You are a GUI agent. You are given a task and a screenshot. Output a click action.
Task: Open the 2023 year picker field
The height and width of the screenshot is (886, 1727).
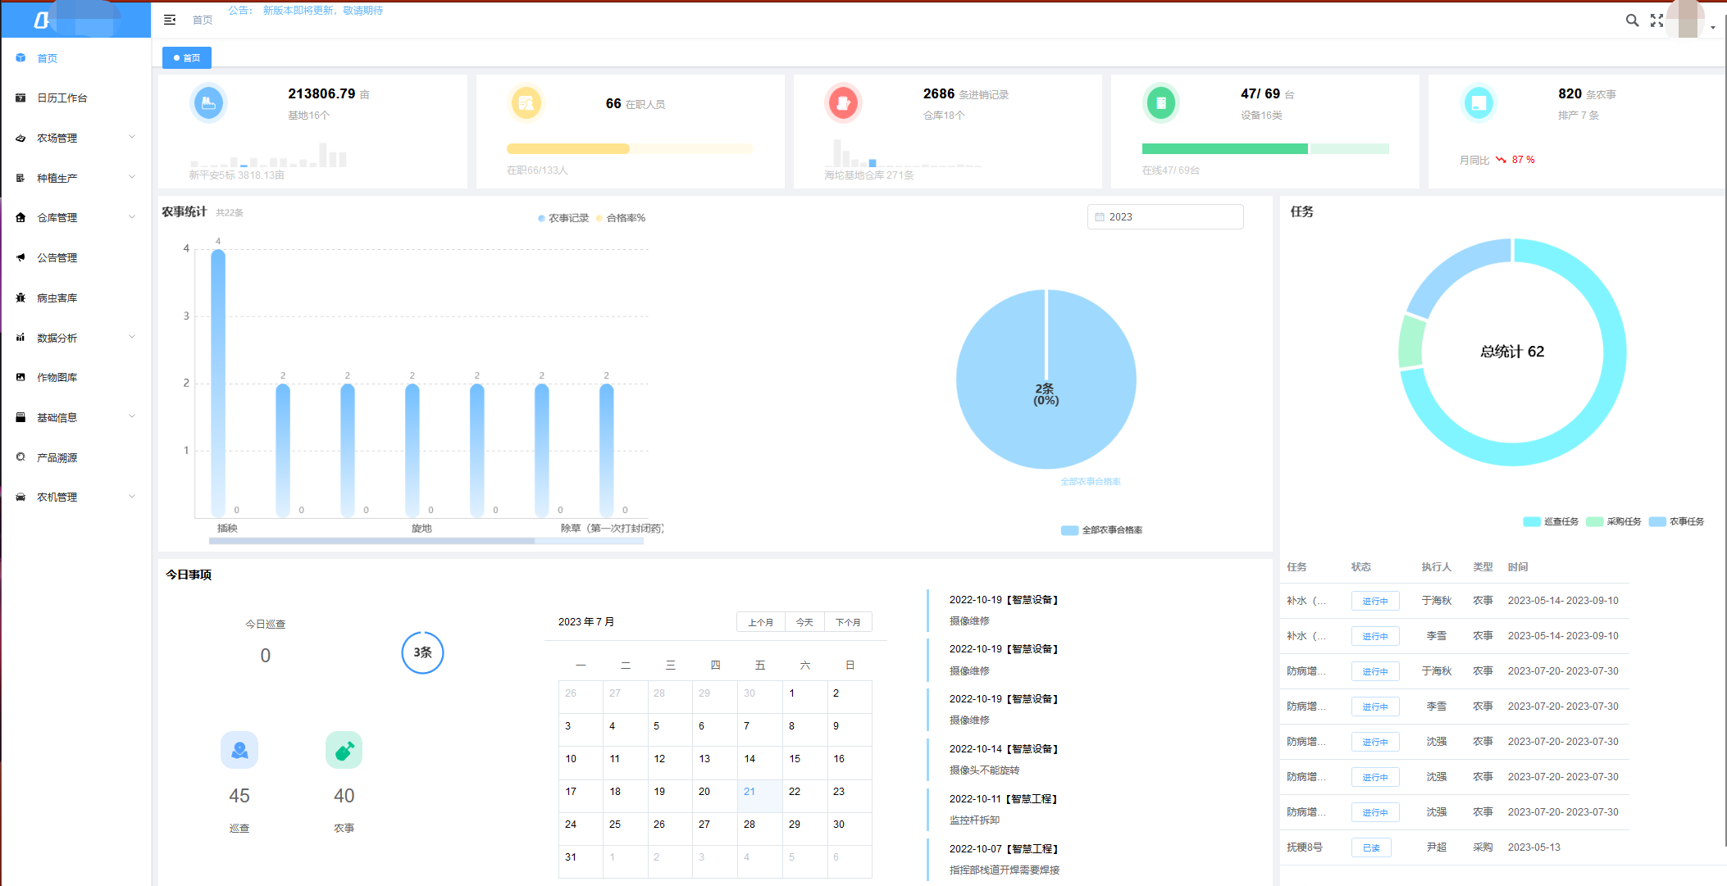pos(1165,217)
